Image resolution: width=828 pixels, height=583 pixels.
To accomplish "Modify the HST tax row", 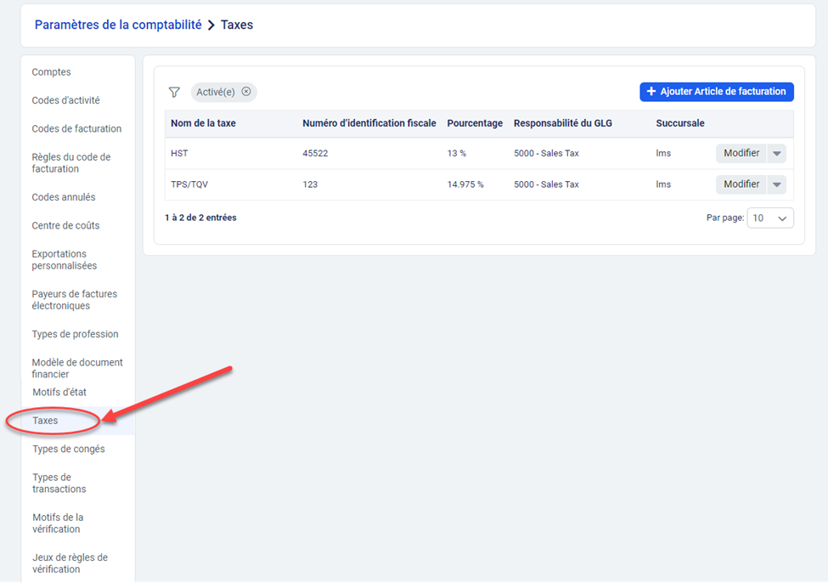I will [741, 153].
